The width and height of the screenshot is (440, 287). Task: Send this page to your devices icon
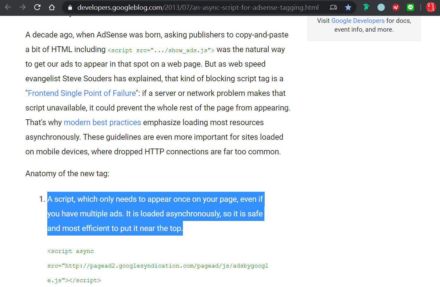click(334, 7)
